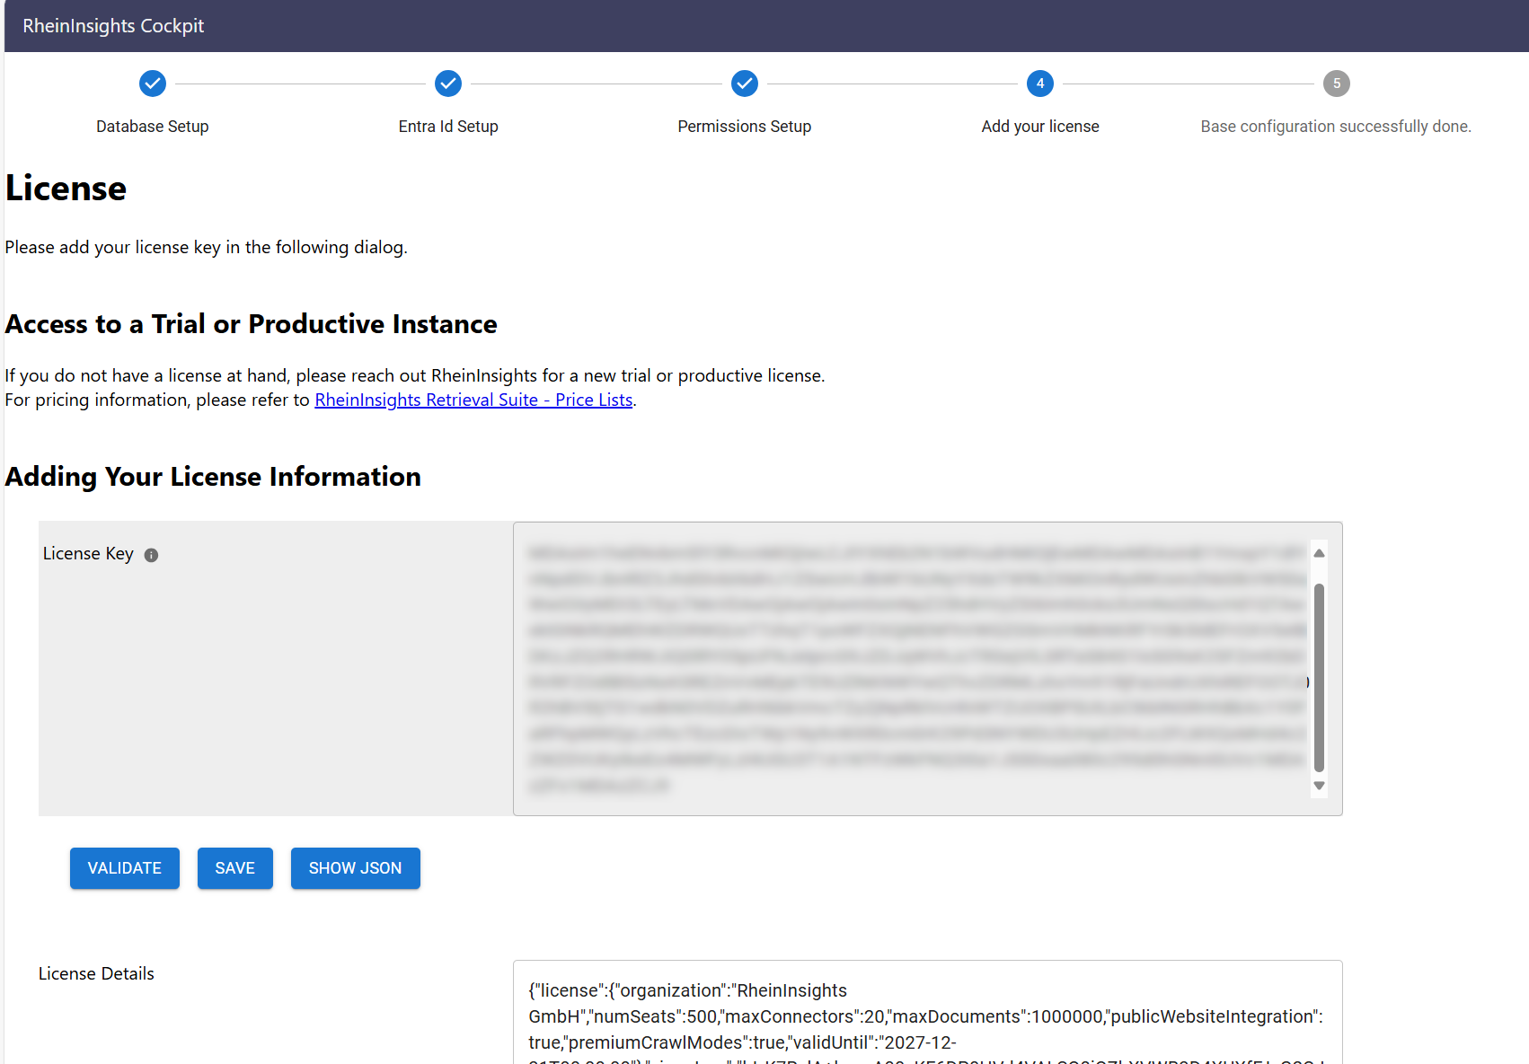Click the Access to a Trial or Productive Instance heading

[x=251, y=324]
